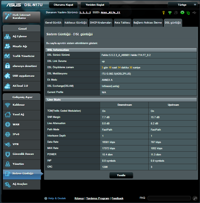Click the Help & Destek question icon
Screen dimensions: 200x203
46,198
